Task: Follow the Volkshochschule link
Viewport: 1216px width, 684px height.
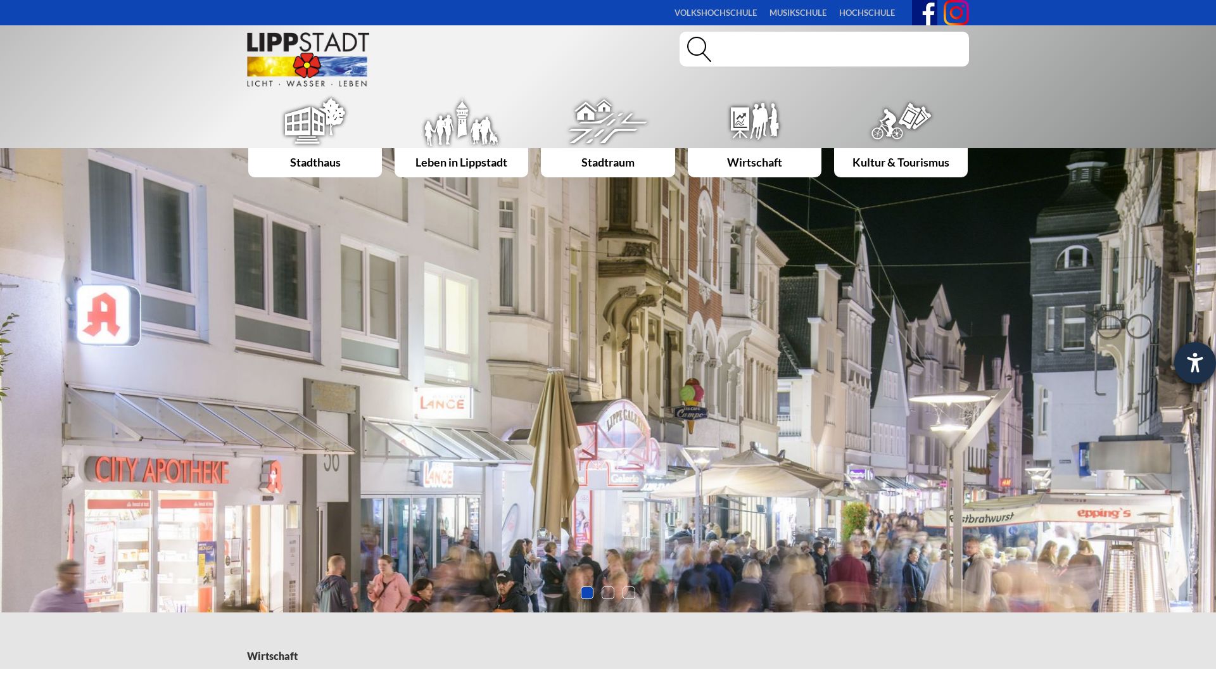Action: pos(715,13)
